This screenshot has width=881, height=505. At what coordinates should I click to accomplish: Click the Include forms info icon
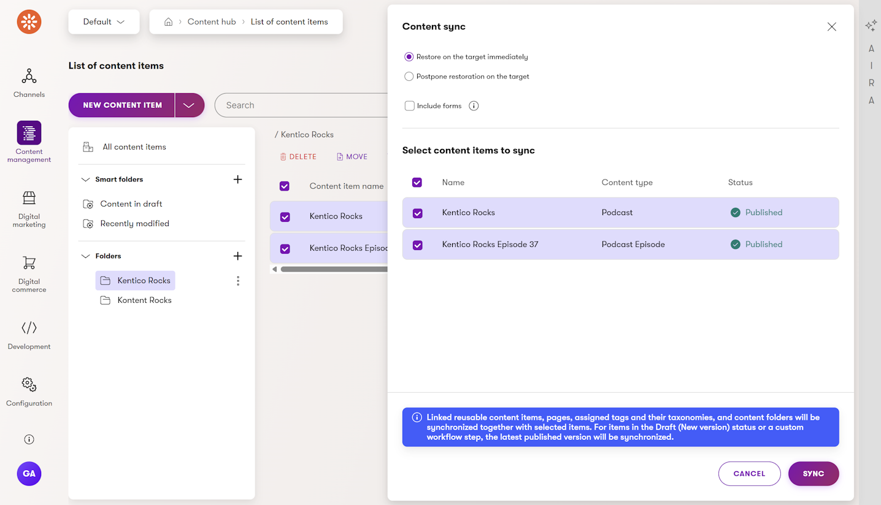[474, 106]
